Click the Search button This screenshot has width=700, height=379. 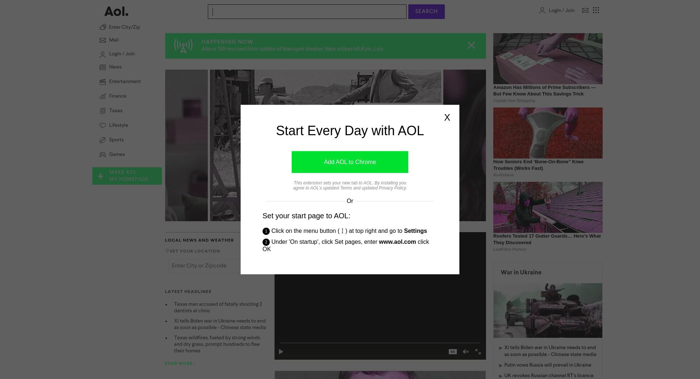427,12
